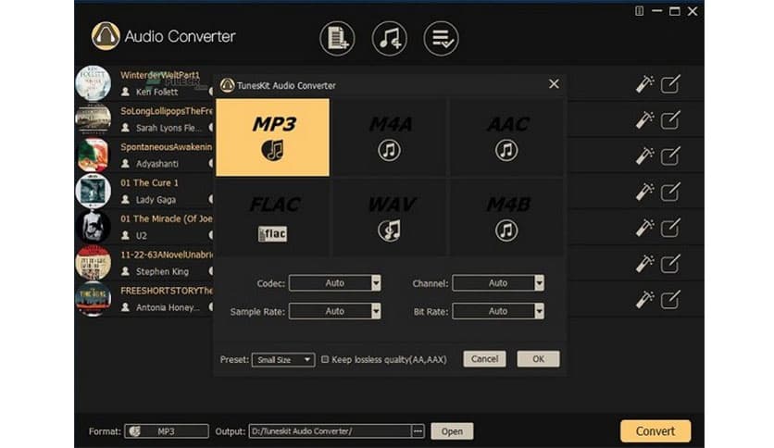
Task: Click SpontaneousAwakening album thumbnail
Action: pos(93,155)
